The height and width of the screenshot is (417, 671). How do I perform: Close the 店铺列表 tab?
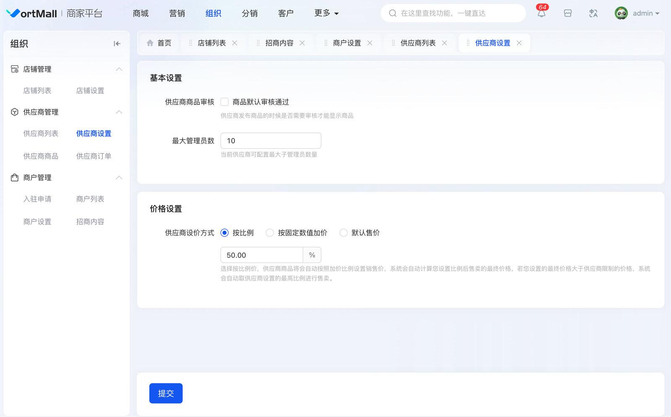235,43
